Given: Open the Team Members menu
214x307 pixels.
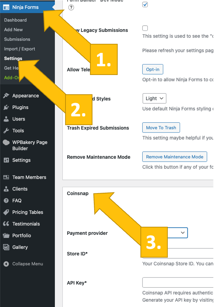Looking at the screenshot, I should pos(29,177).
